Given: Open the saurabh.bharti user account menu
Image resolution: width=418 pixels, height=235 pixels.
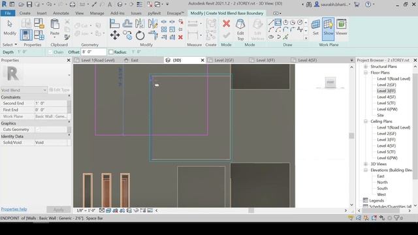Looking at the screenshot, I should pos(332,5).
